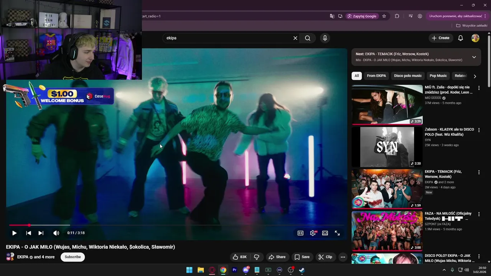Go to the previous video
The width and height of the screenshot is (491, 276).
[28, 233]
